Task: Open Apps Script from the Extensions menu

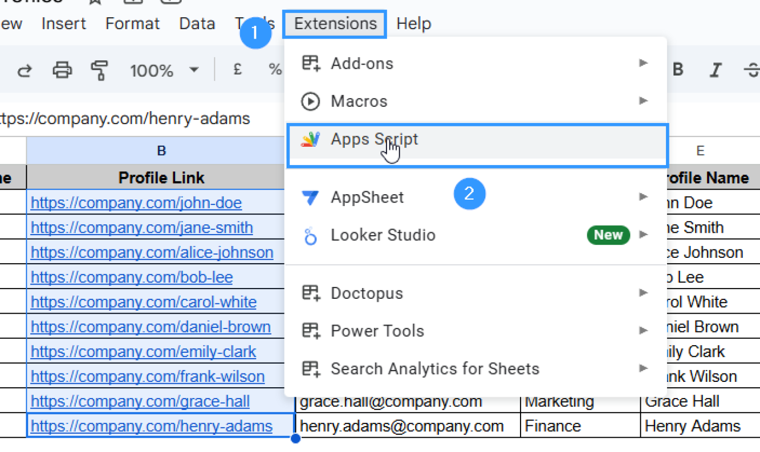Action: (x=374, y=139)
